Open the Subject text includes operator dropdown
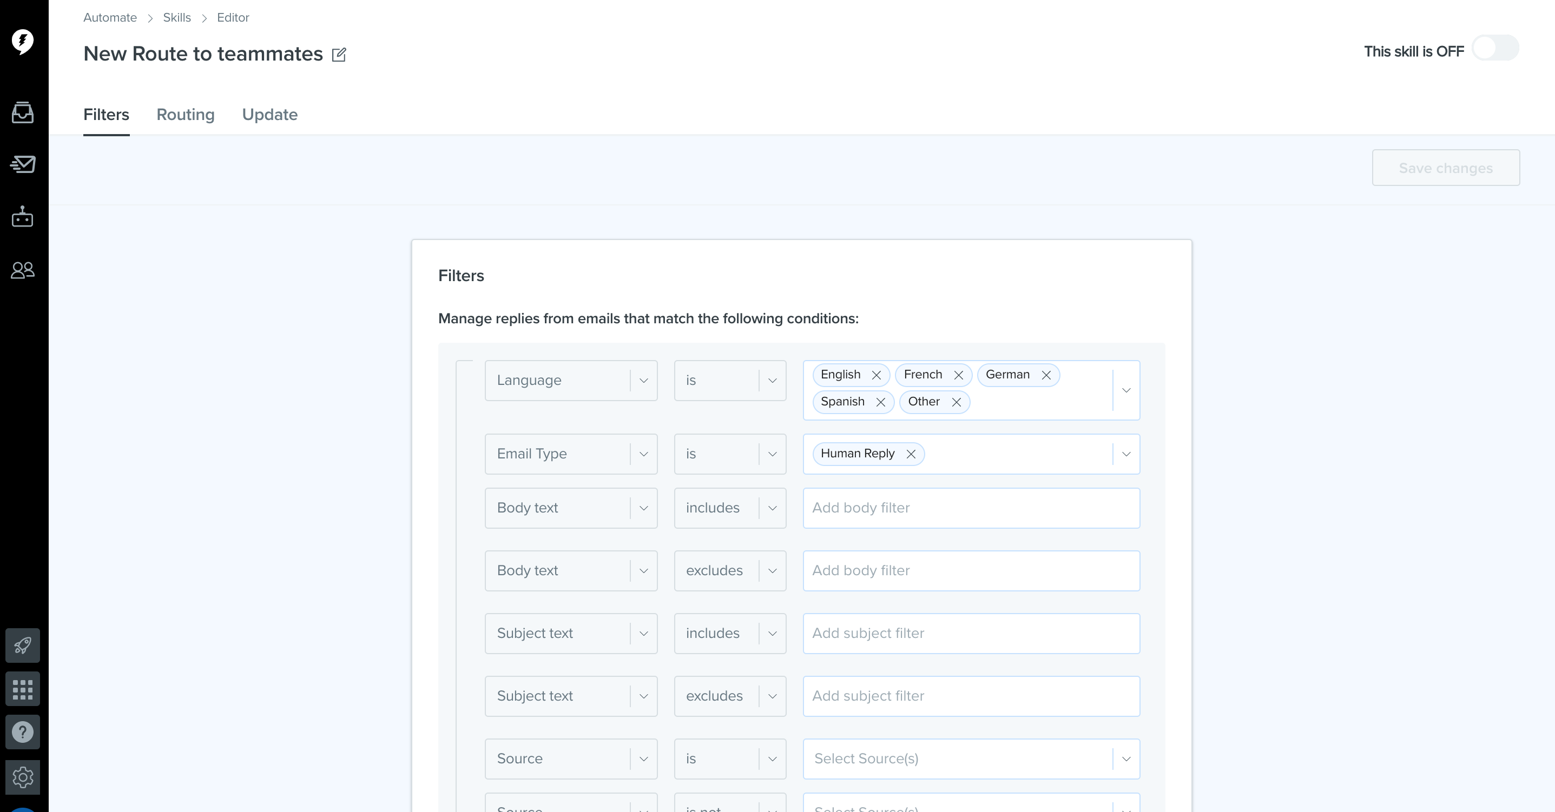The width and height of the screenshot is (1555, 812). tap(730, 634)
